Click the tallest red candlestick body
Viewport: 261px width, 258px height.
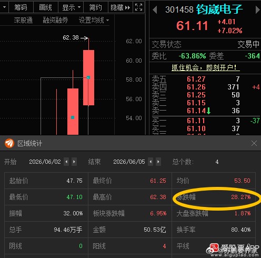(x=88, y=77)
